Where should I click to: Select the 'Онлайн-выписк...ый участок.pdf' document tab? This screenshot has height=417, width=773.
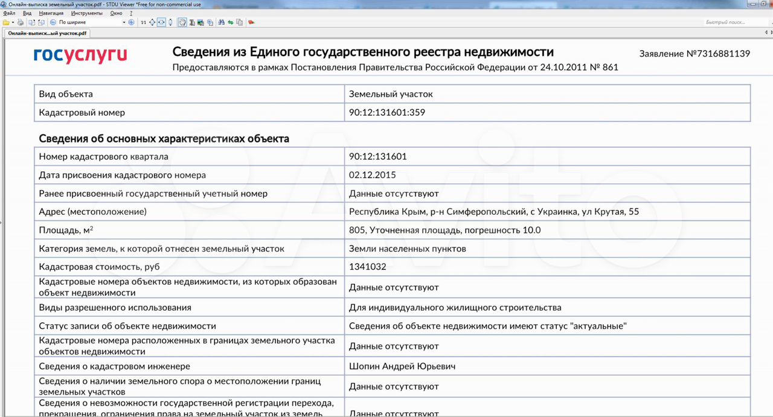point(47,33)
